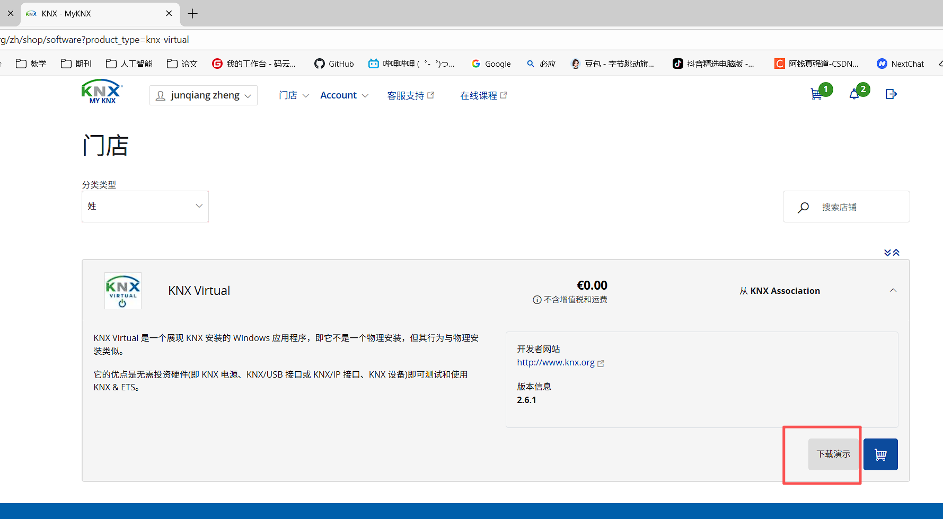Image resolution: width=943 pixels, height=519 pixels.
Task: Open the GitHub bookmark
Action: click(x=334, y=64)
